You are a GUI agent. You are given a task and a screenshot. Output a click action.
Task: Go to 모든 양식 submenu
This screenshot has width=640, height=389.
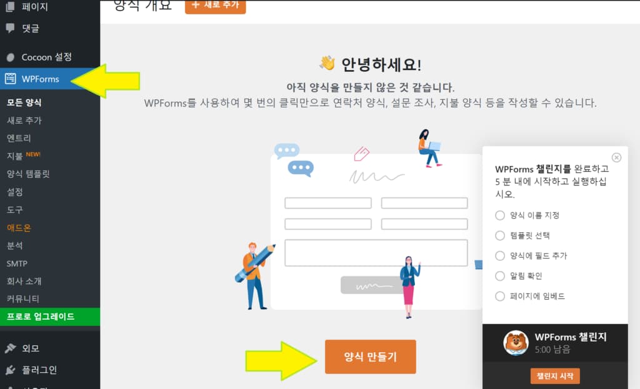click(x=24, y=102)
